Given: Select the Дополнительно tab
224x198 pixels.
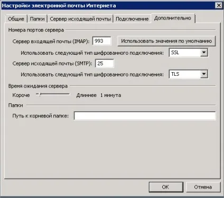Looking at the screenshot, I should pos(173,18).
